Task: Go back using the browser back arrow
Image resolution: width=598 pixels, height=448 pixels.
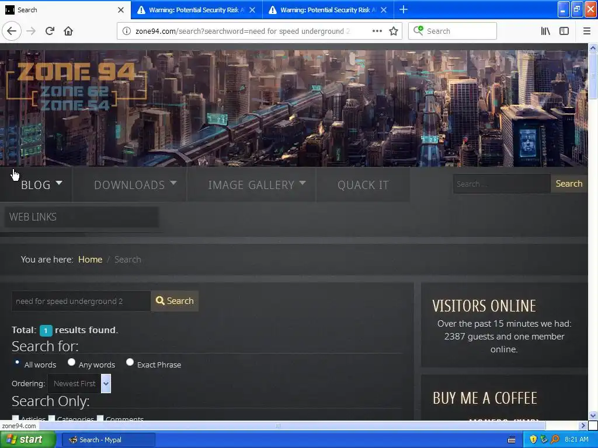Action: (12, 31)
